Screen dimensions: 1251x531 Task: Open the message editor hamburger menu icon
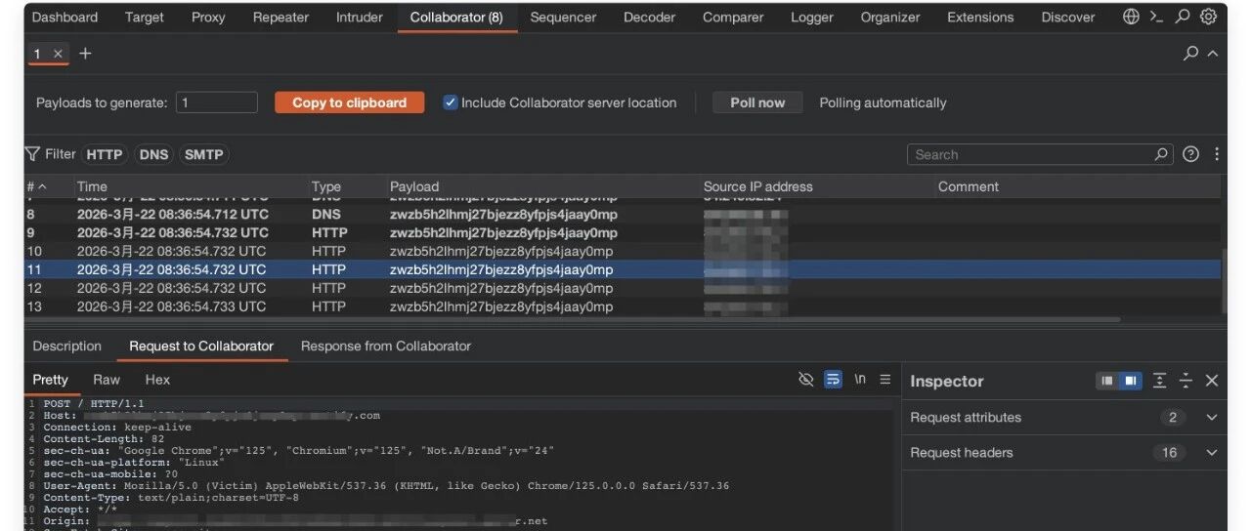885,380
